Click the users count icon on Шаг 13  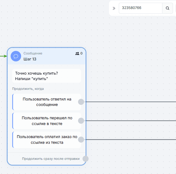(77, 54)
